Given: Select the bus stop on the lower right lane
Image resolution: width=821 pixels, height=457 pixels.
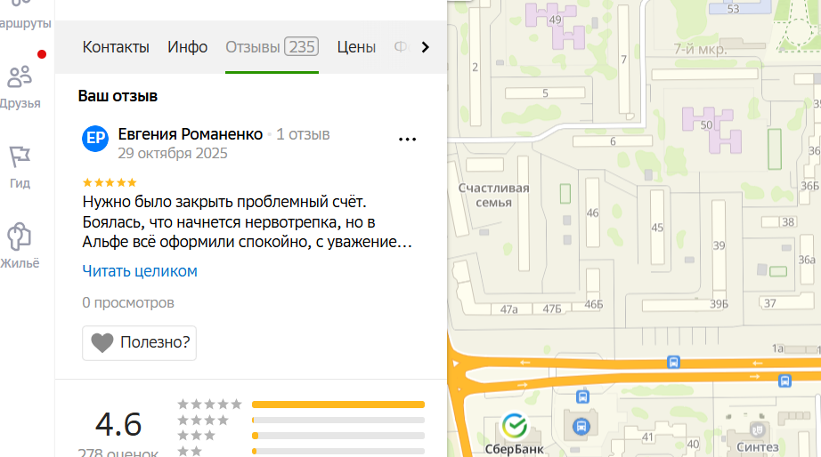Looking at the screenshot, I should [784, 381].
